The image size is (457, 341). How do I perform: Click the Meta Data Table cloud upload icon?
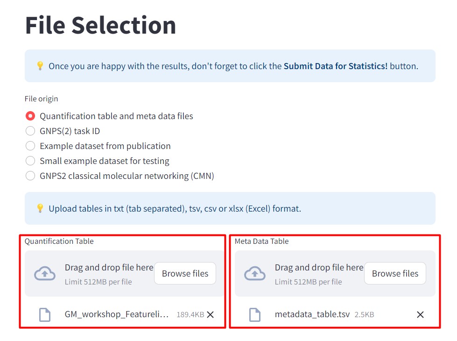point(255,273)
